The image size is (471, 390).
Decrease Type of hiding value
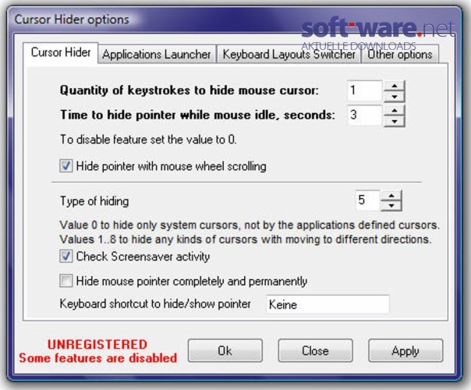pyautogui.click(x=391, y=205)
